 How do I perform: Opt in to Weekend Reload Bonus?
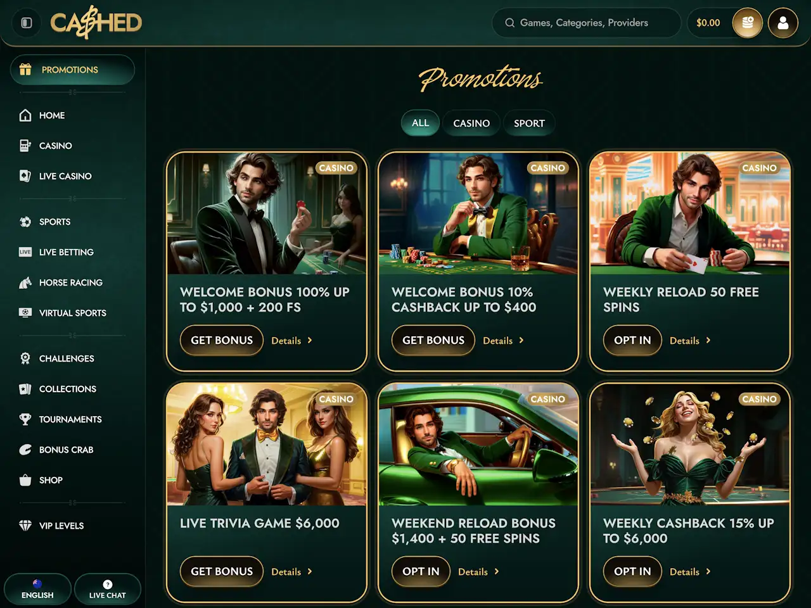click(x=421, y=571)
